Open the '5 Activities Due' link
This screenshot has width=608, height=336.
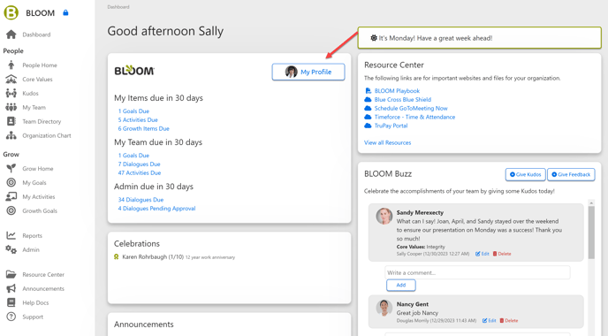(x=138, y=120)
